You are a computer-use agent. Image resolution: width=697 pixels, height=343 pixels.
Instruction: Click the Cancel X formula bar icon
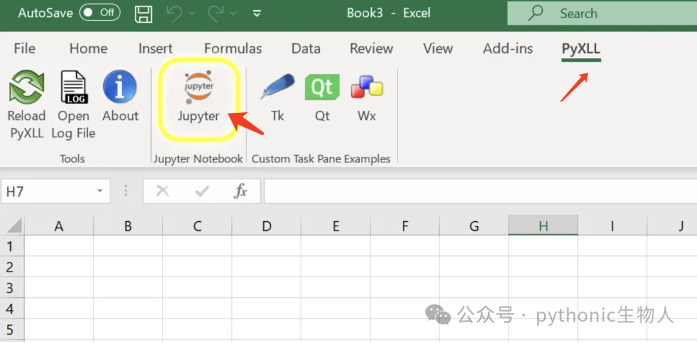pos(163,191)
